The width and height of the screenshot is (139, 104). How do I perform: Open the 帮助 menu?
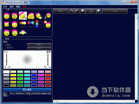(18, 7)
